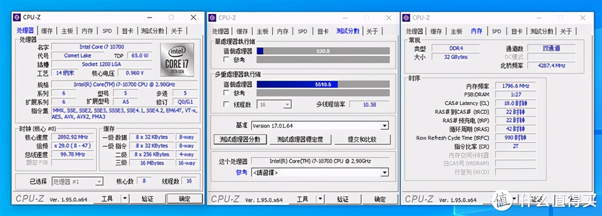Screen dimensions: 602x216
Task: Switch to 缓存 tab in processor window
Action: 47,31
